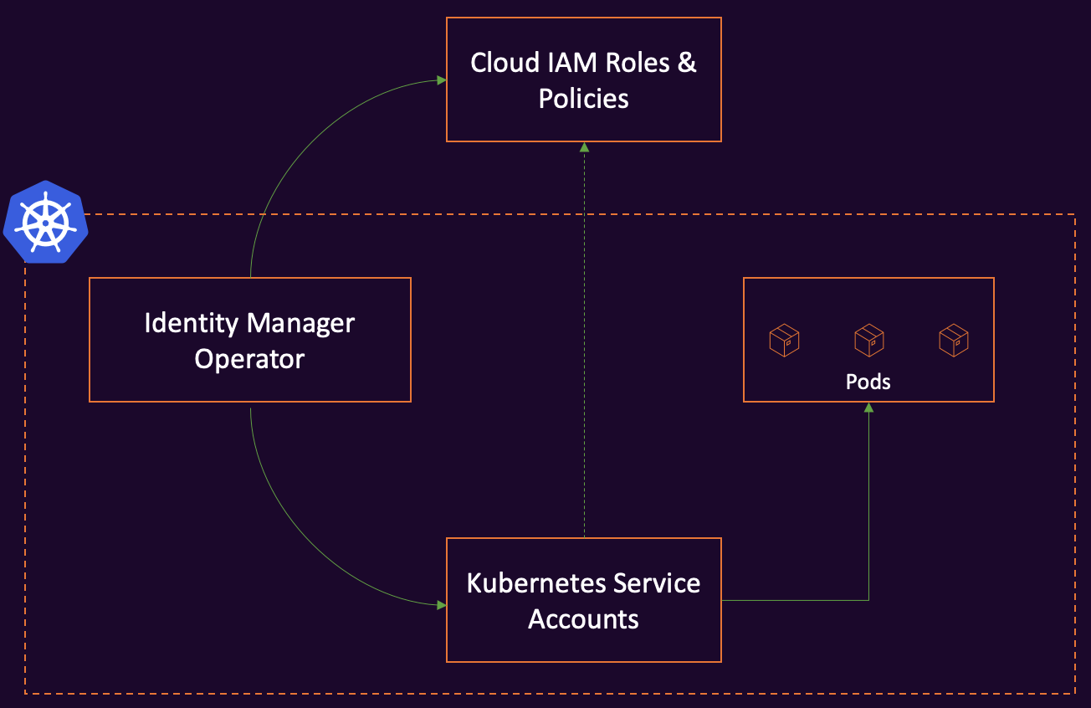The width and height of the screenshot is (1091, 708).
Task: Click the word 'Accounts' in the bottom box
Action: [x=583, y=619]
